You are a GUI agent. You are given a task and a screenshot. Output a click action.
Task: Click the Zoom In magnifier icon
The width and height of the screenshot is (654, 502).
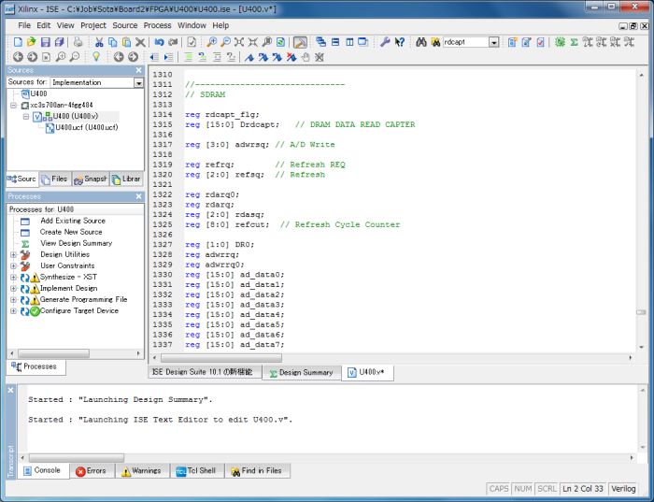[x=212, y=42]
